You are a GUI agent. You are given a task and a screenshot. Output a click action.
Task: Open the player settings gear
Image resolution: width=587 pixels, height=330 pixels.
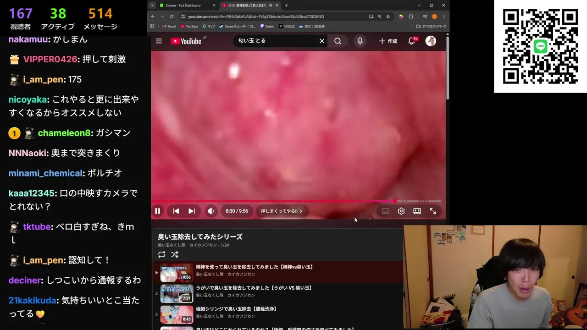401,211
